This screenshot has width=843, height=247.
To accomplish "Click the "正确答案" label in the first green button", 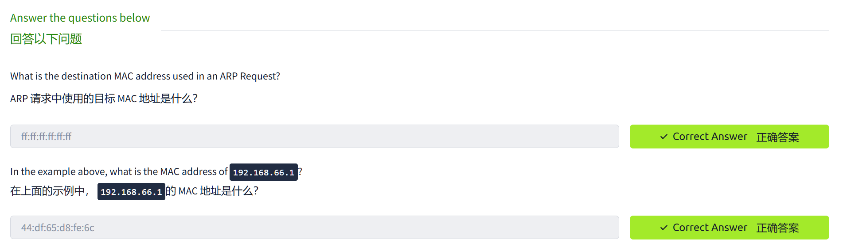I will tap(777, 137).
